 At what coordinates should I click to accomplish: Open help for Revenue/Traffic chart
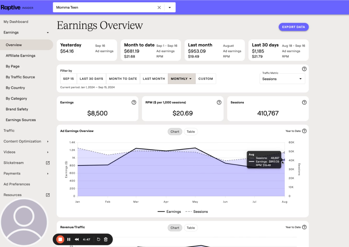coord(304,227)
